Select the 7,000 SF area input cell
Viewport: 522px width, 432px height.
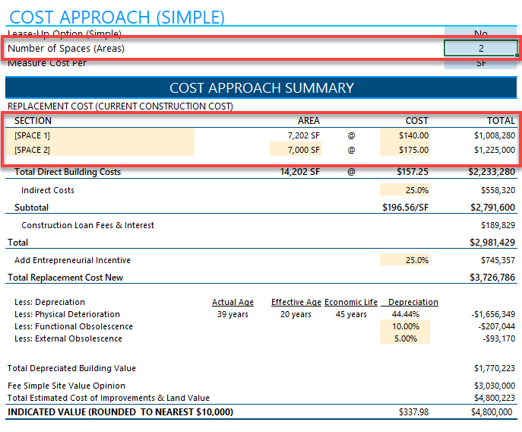pyautogui.click(x=296, y=150)
